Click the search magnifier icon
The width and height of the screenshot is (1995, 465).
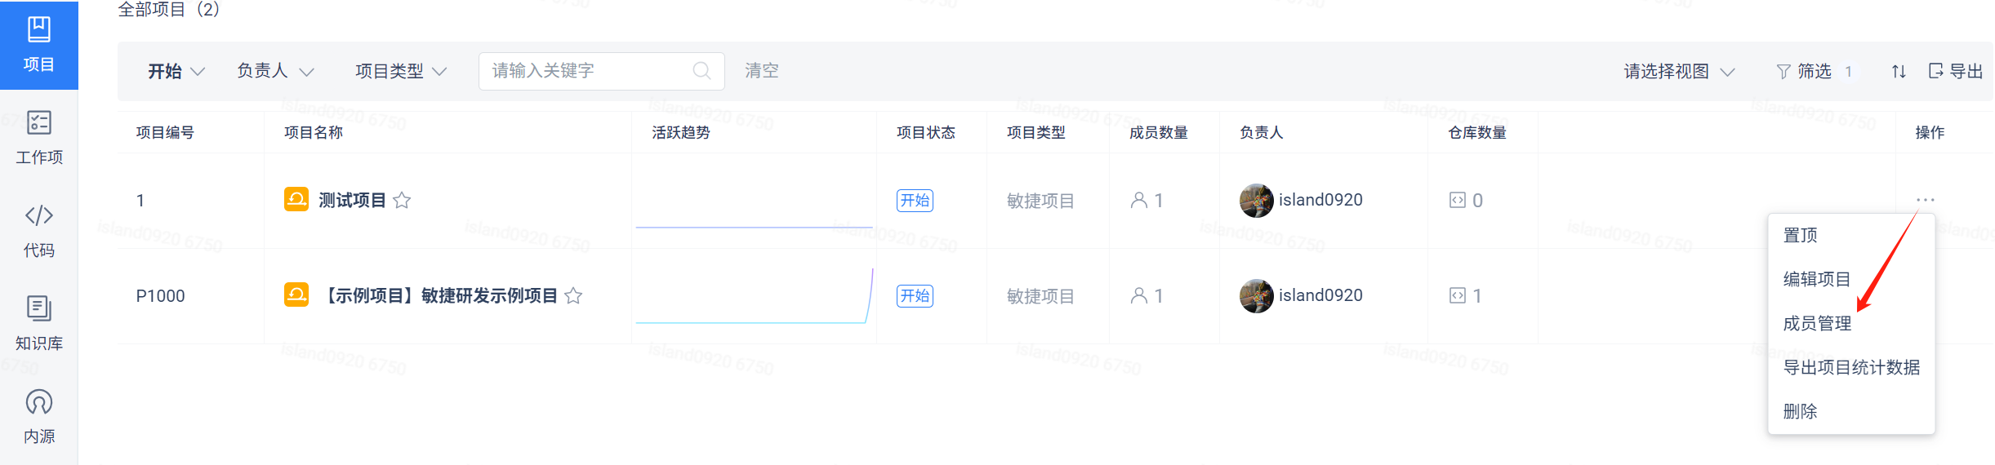click(701, 71)
